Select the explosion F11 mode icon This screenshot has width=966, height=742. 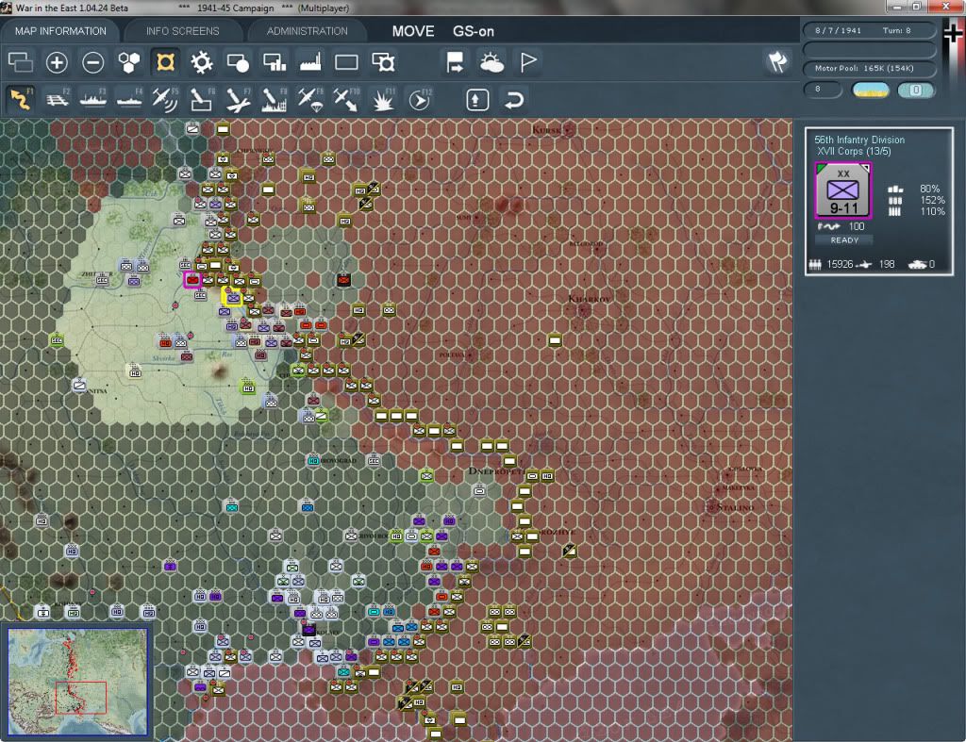(383, 99)
